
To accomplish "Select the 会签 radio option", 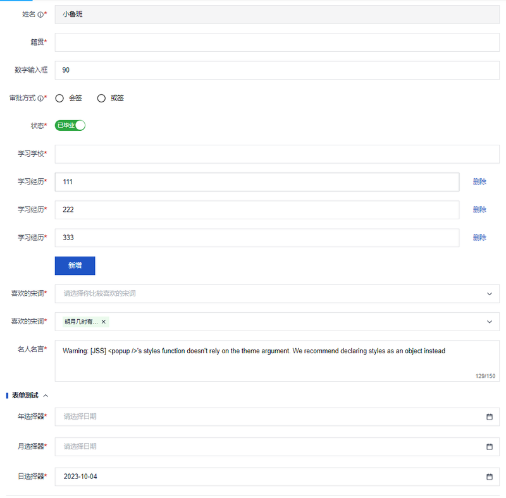I will (x=59, y=99).
